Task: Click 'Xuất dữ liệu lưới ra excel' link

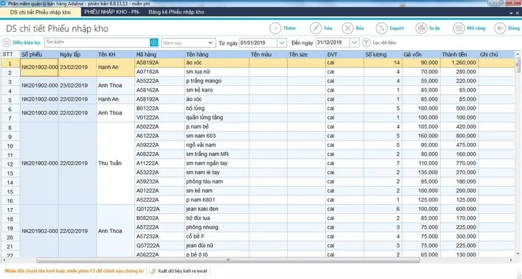Action: [179, 270]
